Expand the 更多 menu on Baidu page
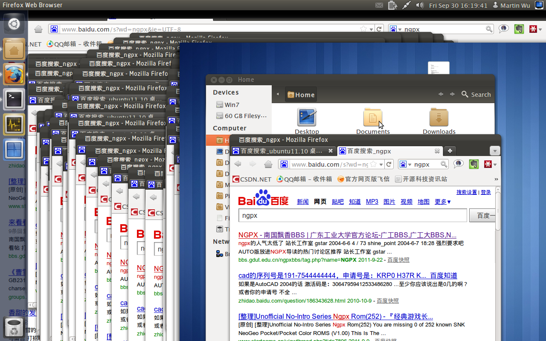The width and height of the screenshot is (546, 341). click(443, 202)
